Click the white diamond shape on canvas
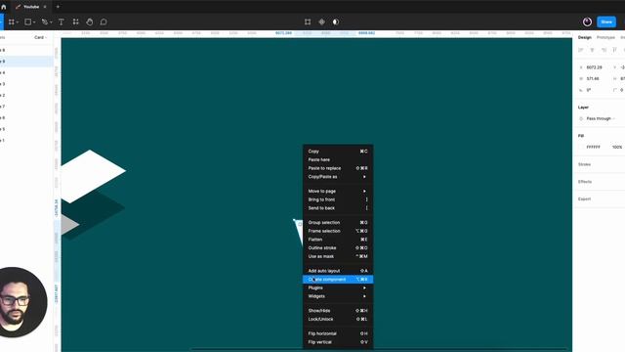Viewport: 625px width, 352px height. (93, 175)
